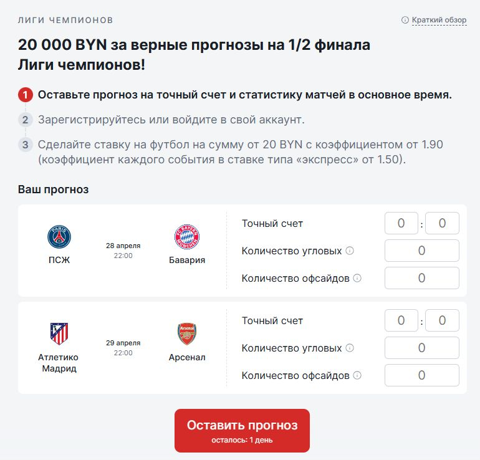Open the "Краткий обзор" link
Screen dimensions: 480x460
click(438, 20)
